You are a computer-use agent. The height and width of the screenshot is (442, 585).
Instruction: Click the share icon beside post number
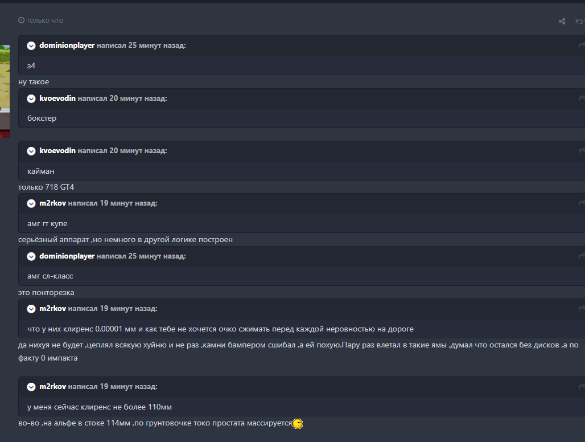click(x=562, y=22)
